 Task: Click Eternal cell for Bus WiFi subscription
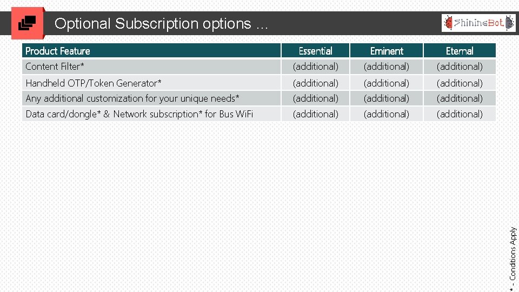(x=460, y=114)
